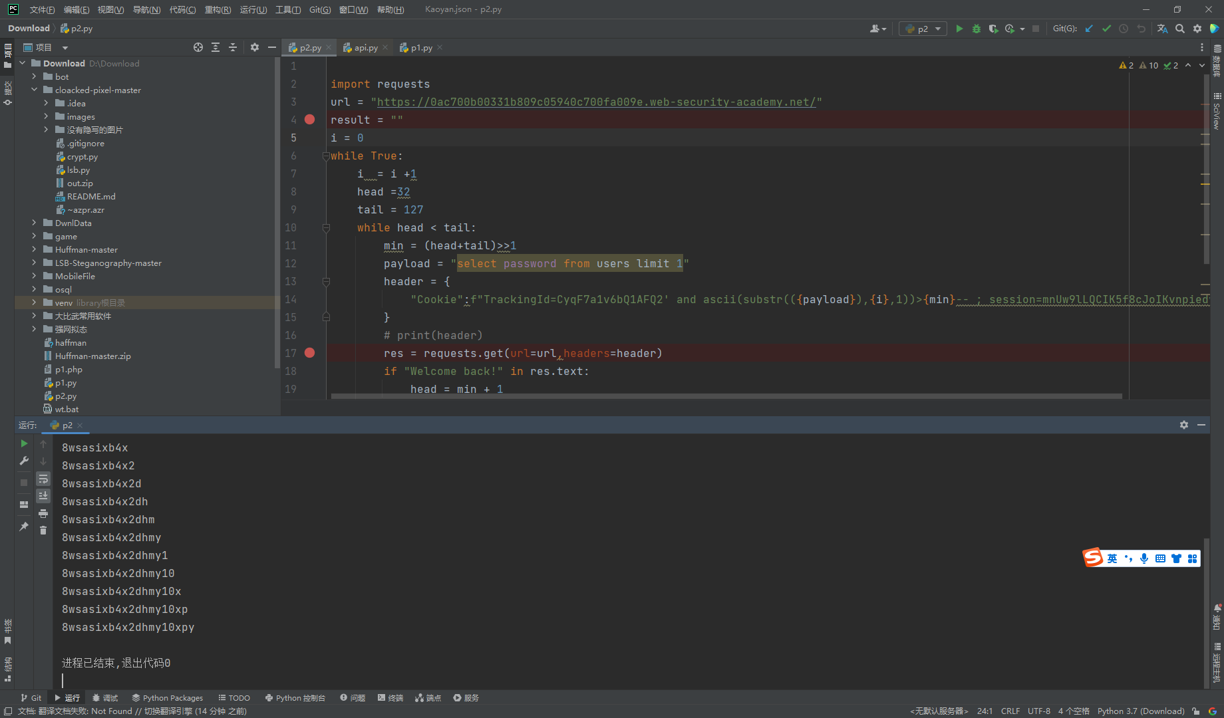Open run configuration wrench in the Run panel
1224x718 pixels.
pyautogui.click(x=24, y=461)
